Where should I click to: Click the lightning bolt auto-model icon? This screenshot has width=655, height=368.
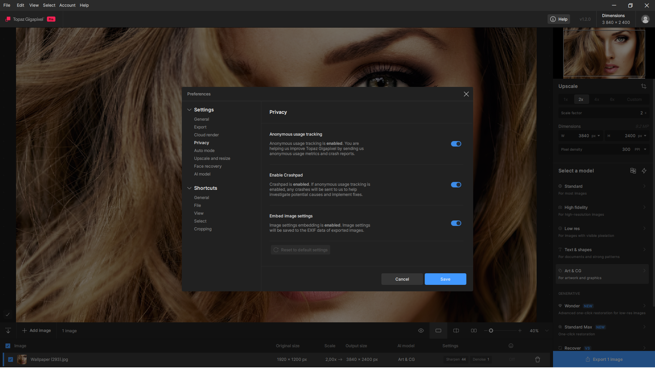coord(644,171)
